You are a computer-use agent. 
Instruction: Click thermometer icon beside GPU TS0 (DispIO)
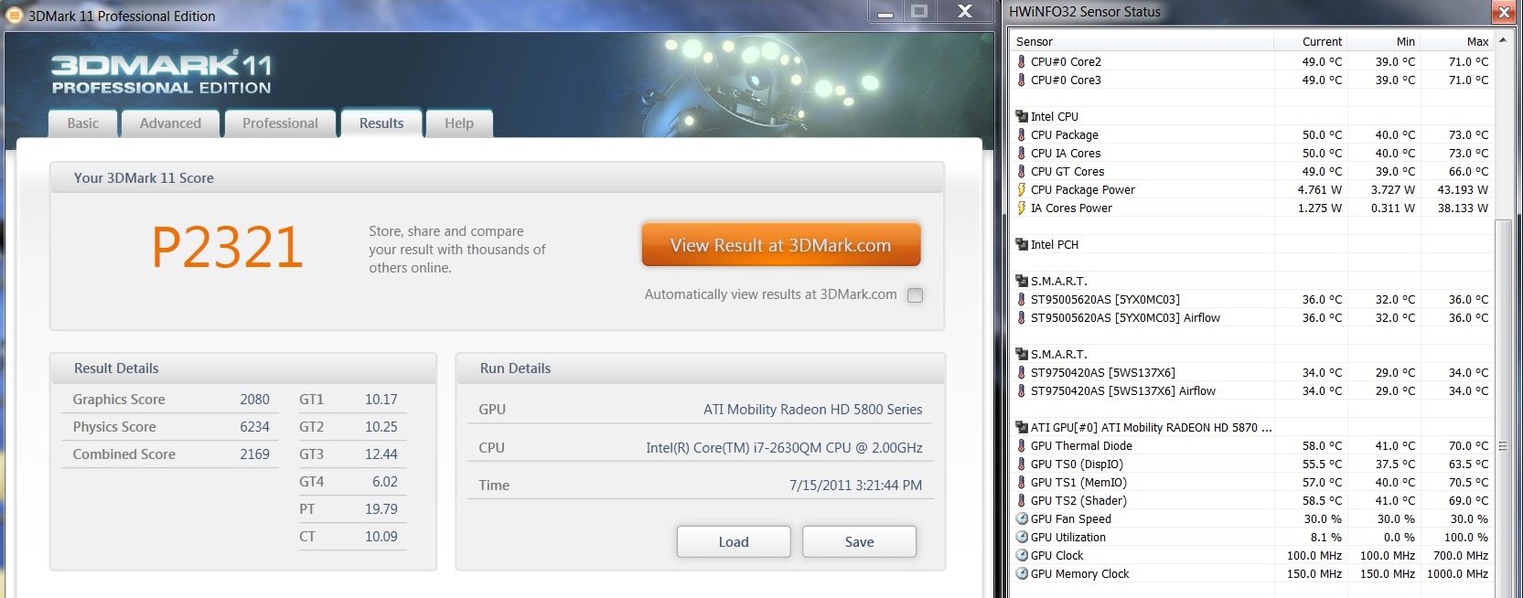(x=1022, y=464)
